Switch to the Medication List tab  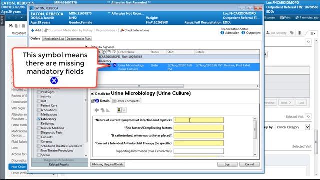click(54, 39)
